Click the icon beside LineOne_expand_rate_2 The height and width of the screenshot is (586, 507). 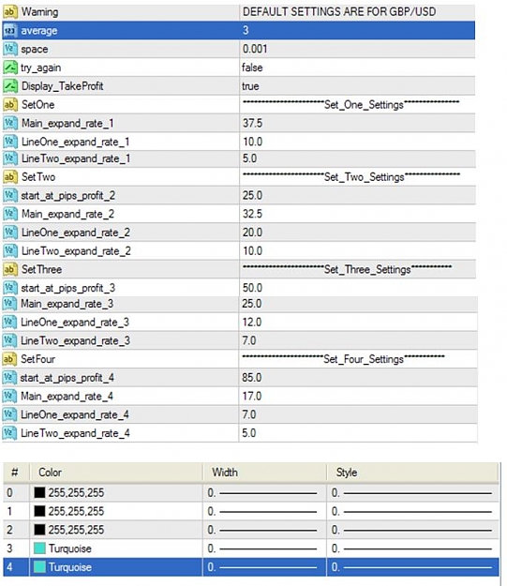(9, 233)
